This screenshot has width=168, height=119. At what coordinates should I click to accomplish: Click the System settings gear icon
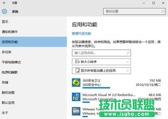click(x=4, y=11)
